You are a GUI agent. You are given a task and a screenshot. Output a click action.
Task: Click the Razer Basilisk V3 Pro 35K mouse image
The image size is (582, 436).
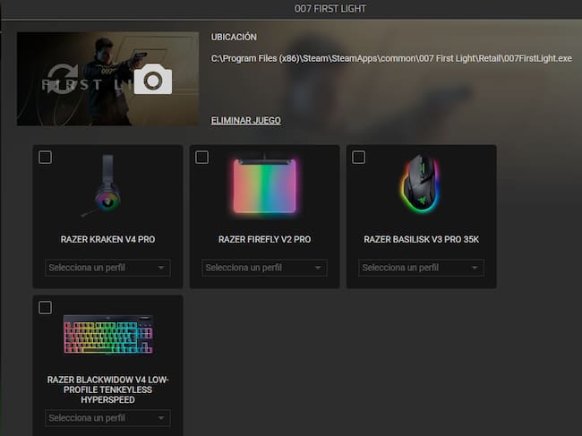[421, 184]
